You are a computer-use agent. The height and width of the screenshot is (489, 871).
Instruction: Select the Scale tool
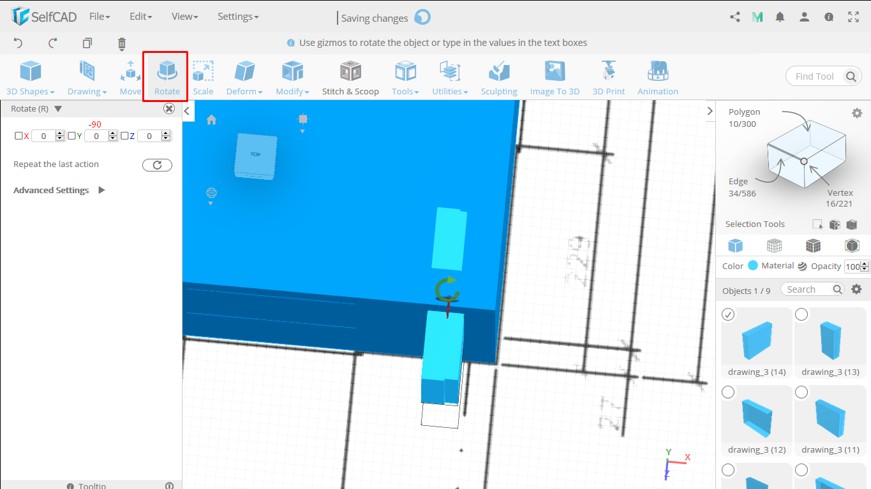tap(203, 78)
